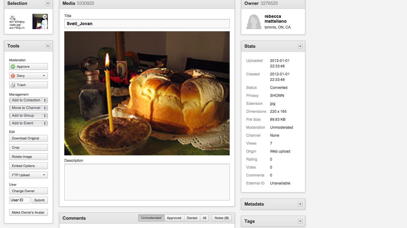Click the File Size value 89.63 KB
Image resolution: width=407 pixels, height=228 pixels.
point(278,120)
